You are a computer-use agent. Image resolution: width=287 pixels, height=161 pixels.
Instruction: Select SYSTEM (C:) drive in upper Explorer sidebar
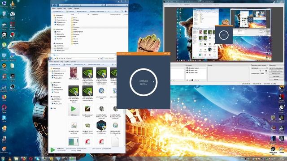(x=60, y=46)
